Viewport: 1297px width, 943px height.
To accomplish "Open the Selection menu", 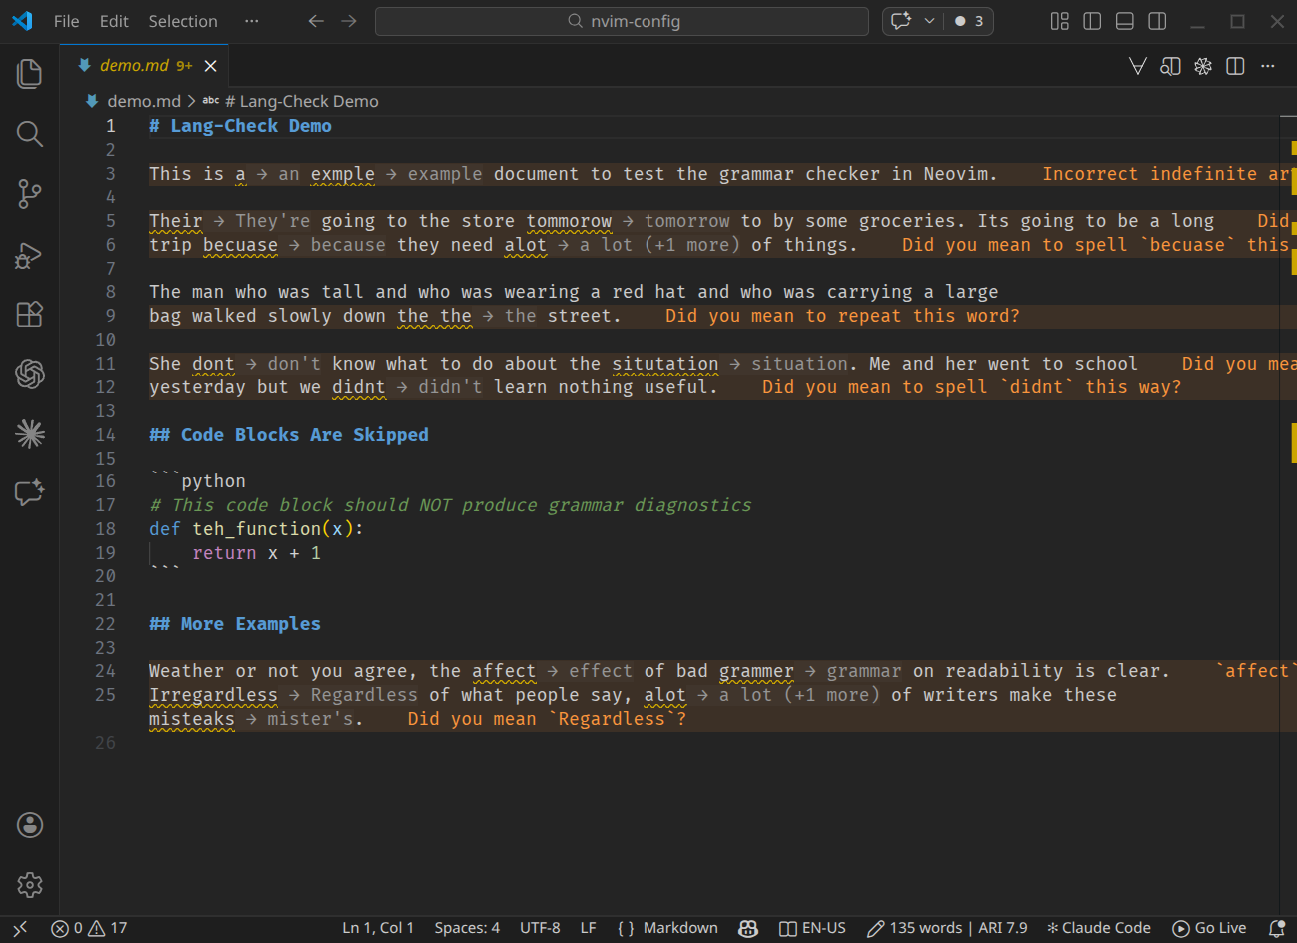I will [x=182, y=21].
